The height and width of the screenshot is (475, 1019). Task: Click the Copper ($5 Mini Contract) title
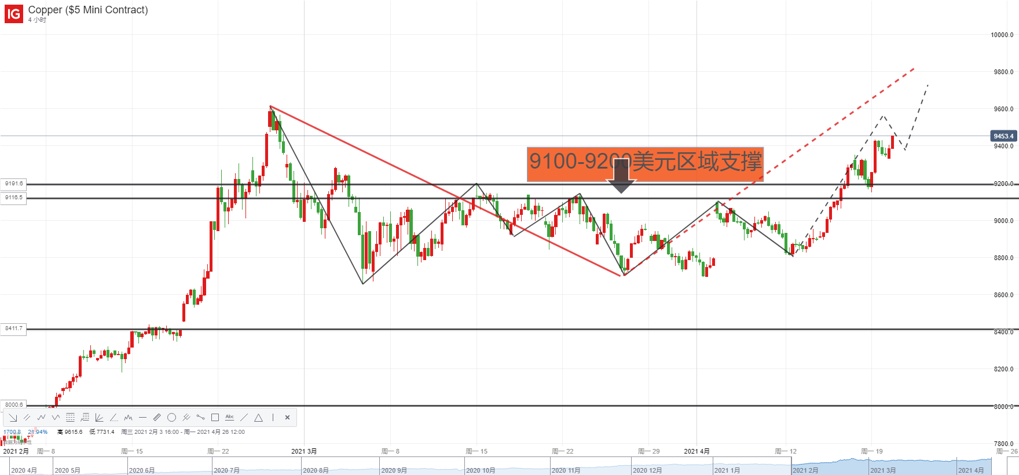point(88,10)
